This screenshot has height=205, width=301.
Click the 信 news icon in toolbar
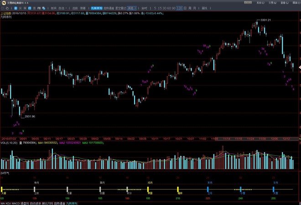(x=34, y=8)
